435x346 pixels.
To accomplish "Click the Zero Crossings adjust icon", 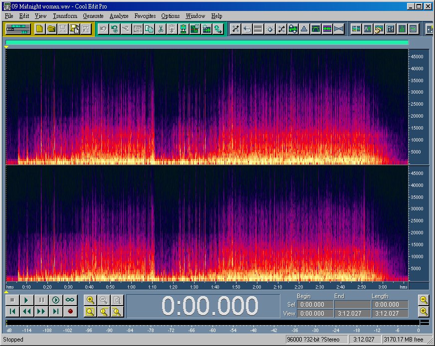I will tap(195, 29).
